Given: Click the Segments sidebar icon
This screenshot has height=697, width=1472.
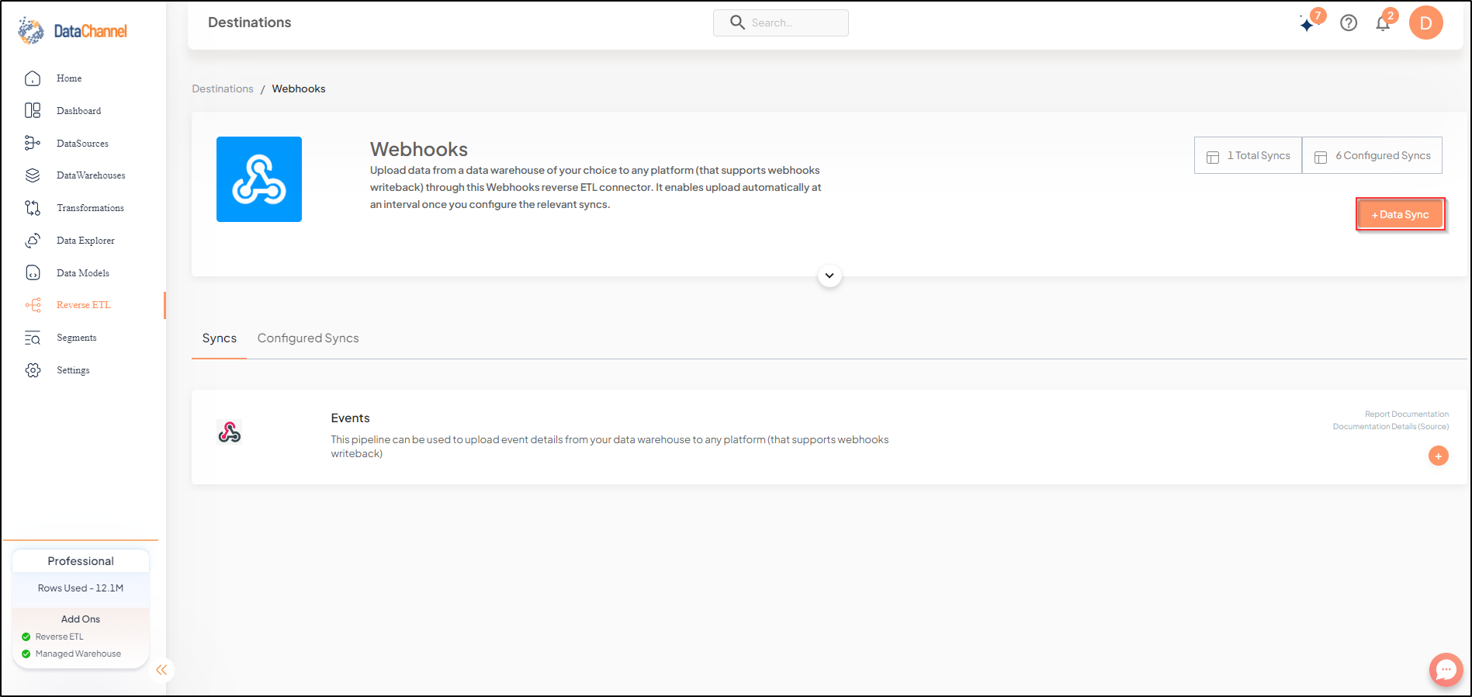Looking at the screenshot, I should point(33,338).
